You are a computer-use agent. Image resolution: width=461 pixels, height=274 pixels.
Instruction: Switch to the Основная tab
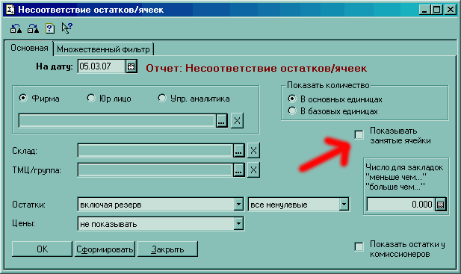(x=29, y=49)
